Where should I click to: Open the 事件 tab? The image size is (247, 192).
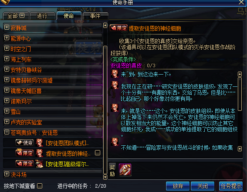[95, 16]
